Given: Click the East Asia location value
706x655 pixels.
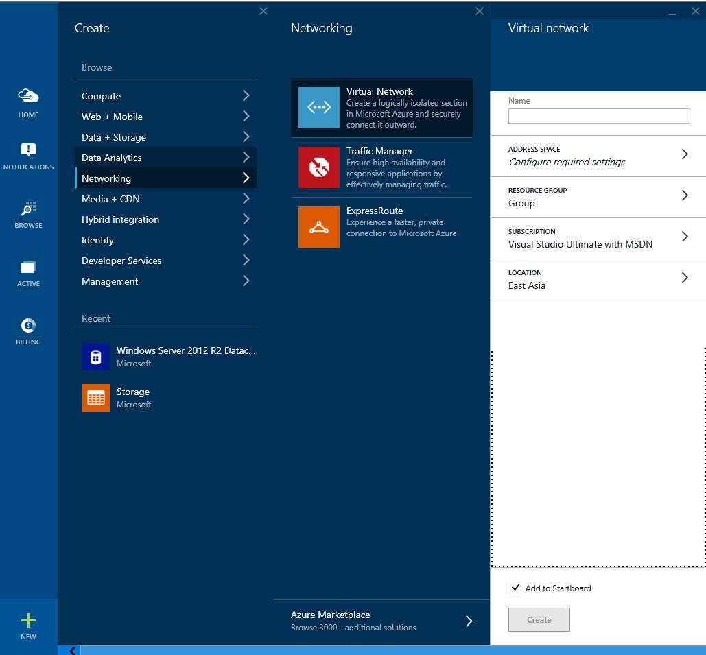Looking at the screenshot, I should pos(527,286).
